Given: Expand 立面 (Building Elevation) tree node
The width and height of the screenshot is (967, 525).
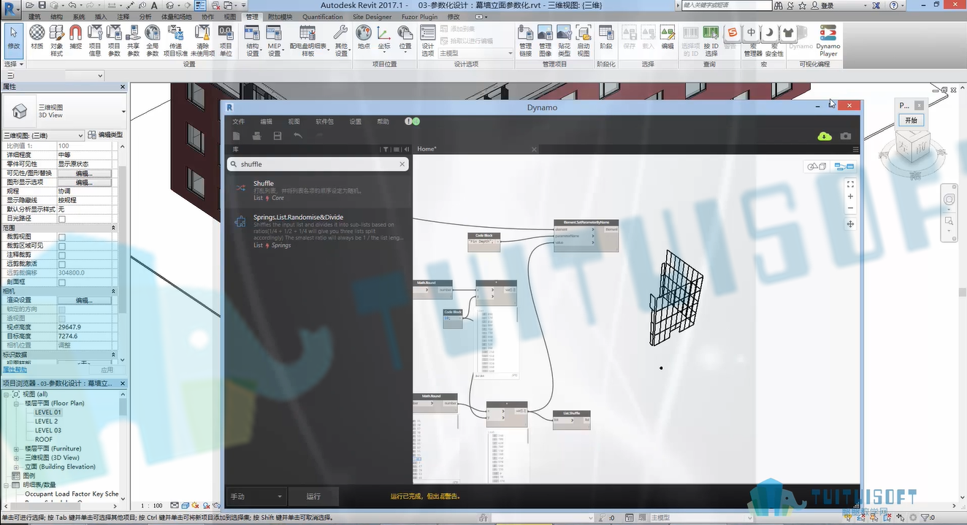Looking at the screenshot, I should click(16, 467).
